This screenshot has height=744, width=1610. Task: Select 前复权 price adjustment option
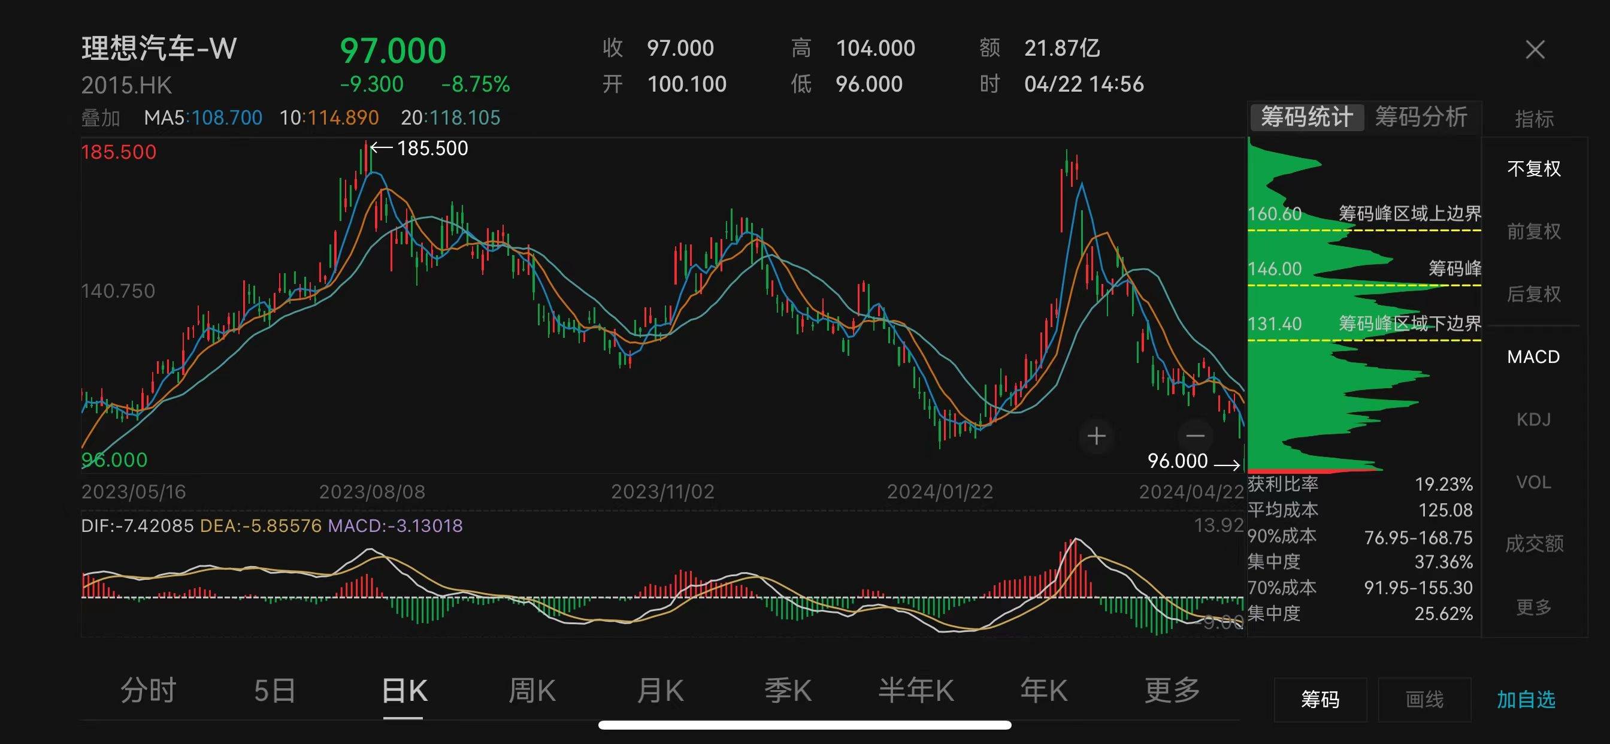click(1534, 231)
